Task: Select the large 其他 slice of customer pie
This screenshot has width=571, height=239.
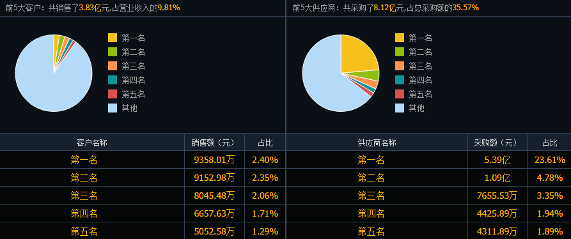Action: (x=47, y=84)
